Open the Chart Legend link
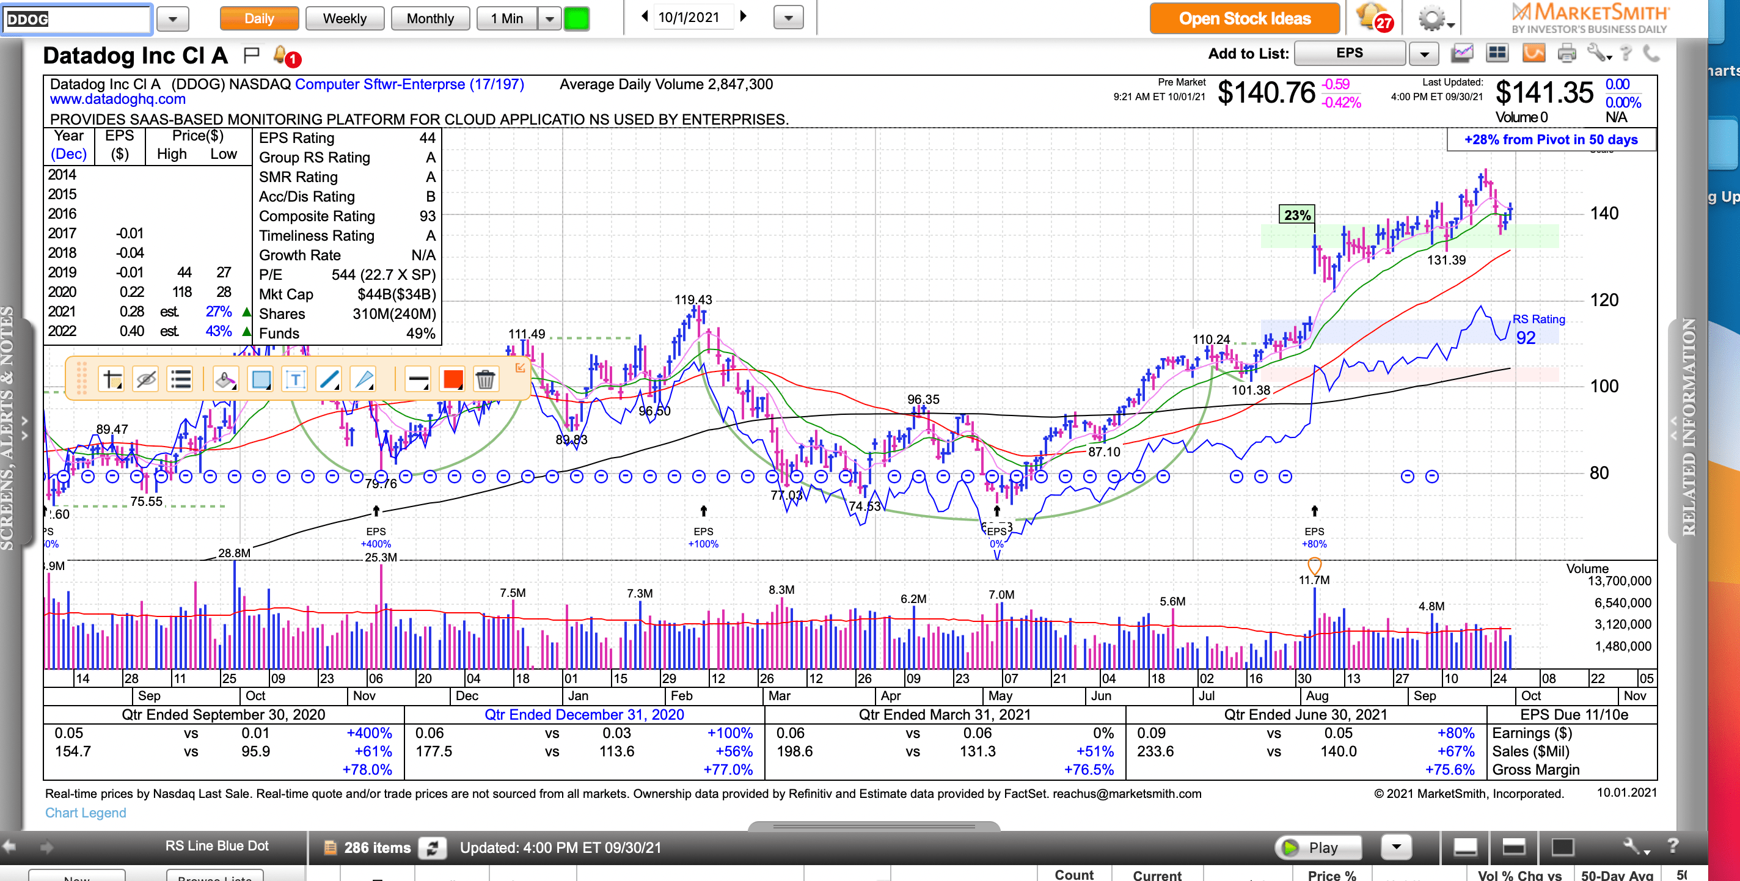1740x881 pixels. [85, 813]
